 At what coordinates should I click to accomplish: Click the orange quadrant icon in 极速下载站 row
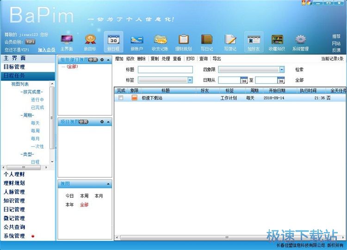[x=134, y=98]
